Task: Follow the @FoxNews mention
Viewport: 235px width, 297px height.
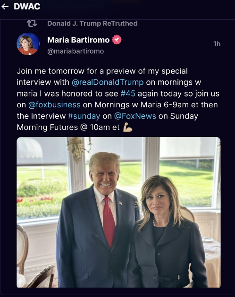Action: point(135,116)
